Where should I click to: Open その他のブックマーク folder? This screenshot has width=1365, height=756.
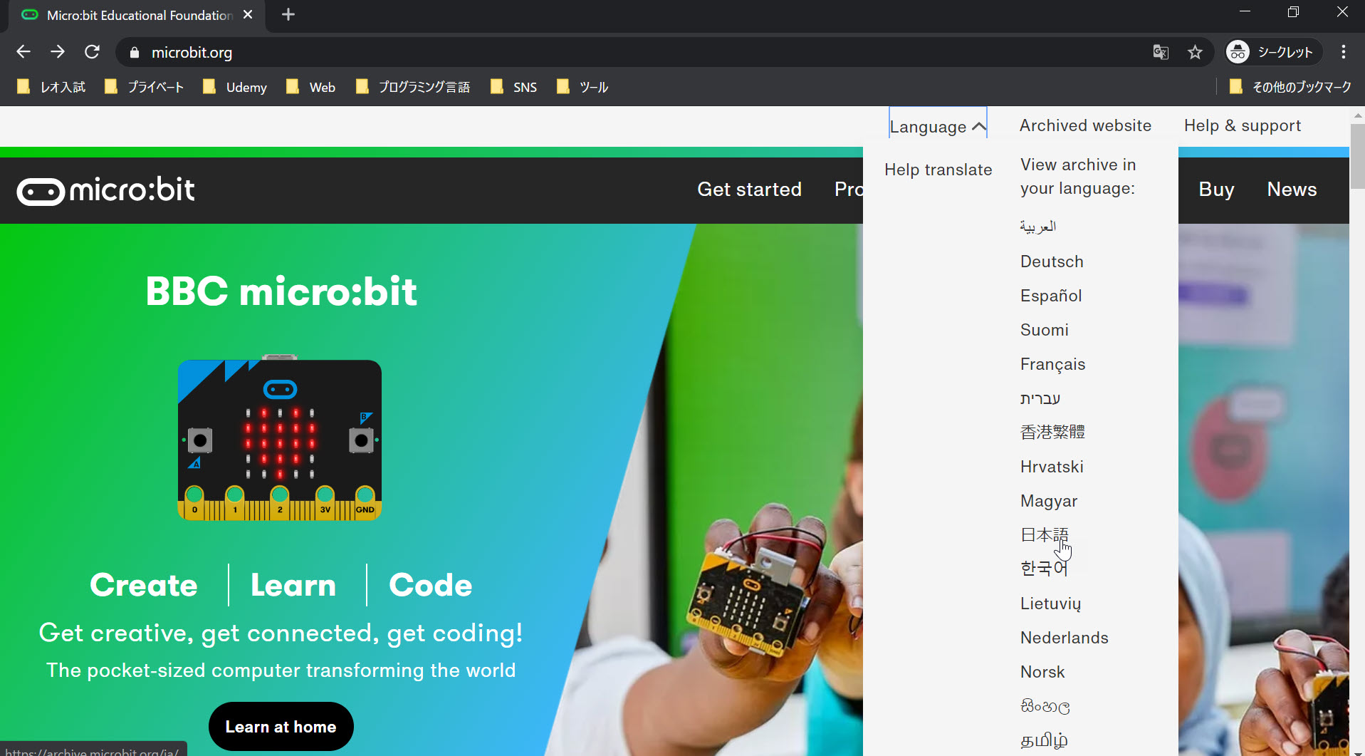click(1290, 87)
